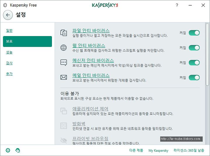Open the My Kaspersky link
Image resolution: width=210 pixels, height=156 pixels.
[158, 150]
